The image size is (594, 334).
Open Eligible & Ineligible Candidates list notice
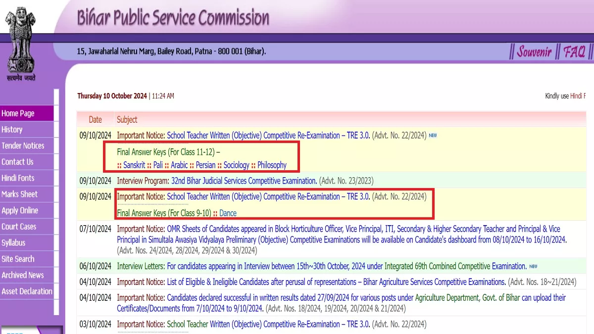coord(336,282)
